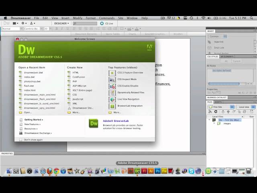The width and height of the screenshot is (257, 193).
Task: Open Illustrator from the dock
Action: (x=151, y=171)
